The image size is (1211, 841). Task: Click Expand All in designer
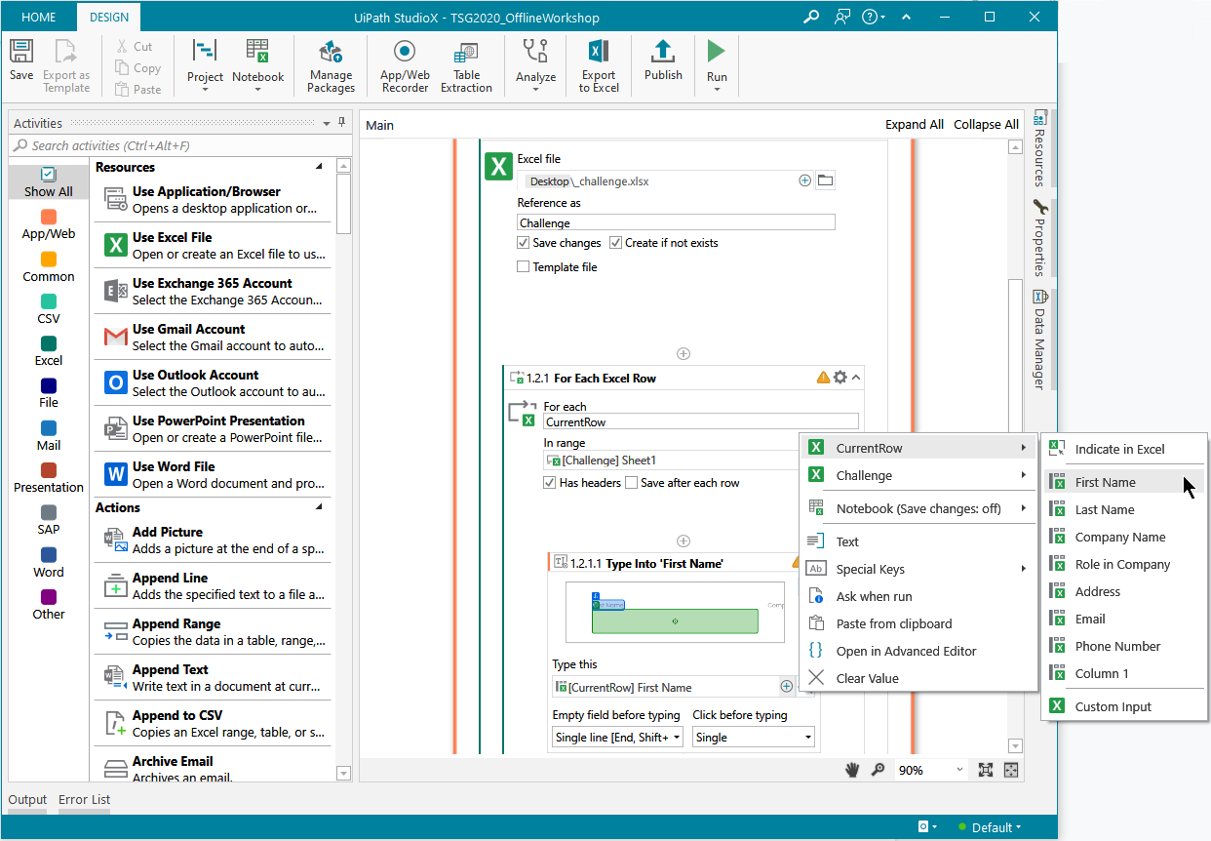(x=915, y=125)
